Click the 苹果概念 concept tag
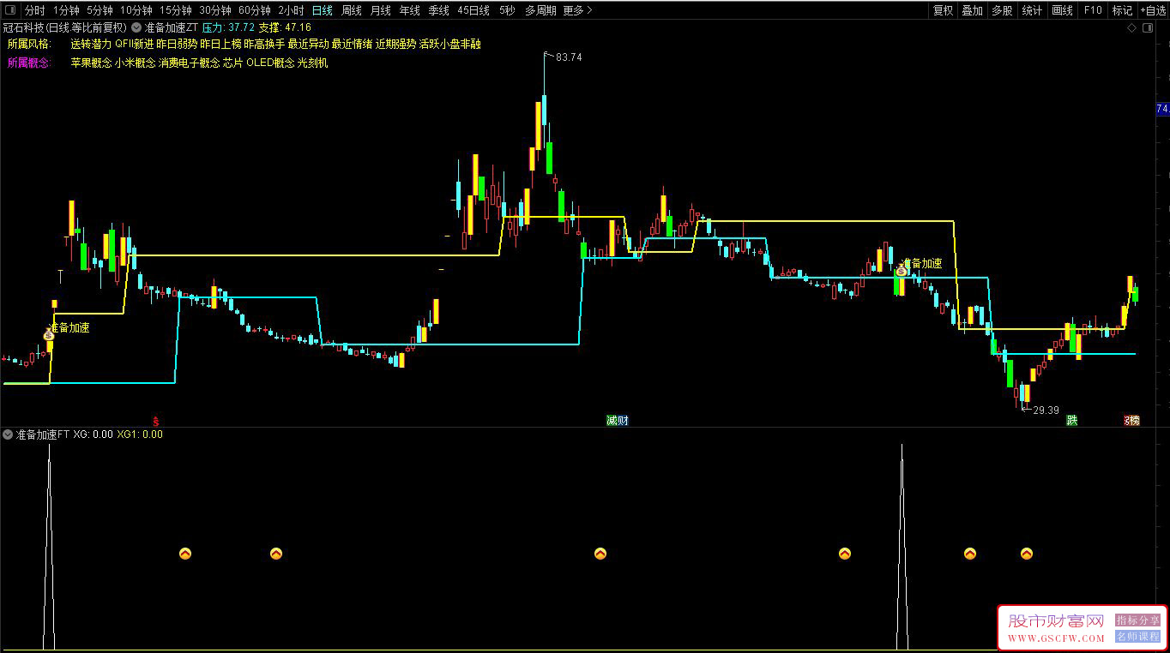The image size is (1170, 653). click(x=92, y=63)
